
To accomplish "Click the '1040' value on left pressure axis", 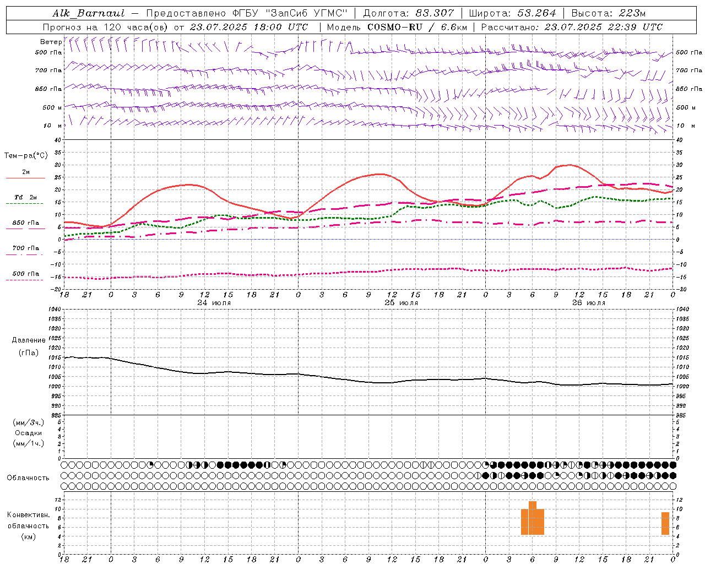I will (x=54, y=309).
